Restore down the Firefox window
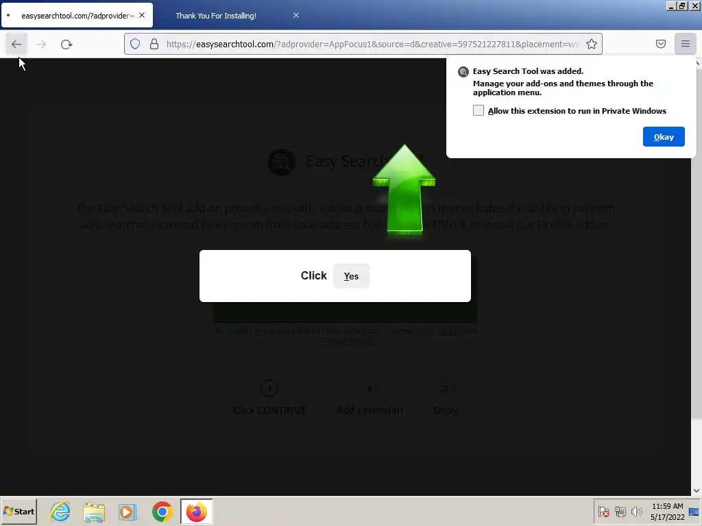The image size is (702, 526). pos(682,5)
